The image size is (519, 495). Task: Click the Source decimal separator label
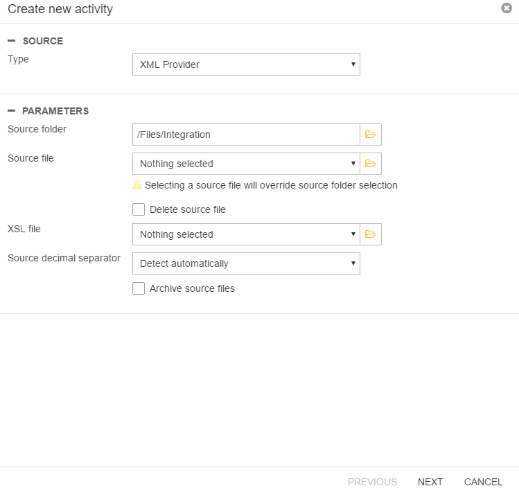click(x=64, y=258)
